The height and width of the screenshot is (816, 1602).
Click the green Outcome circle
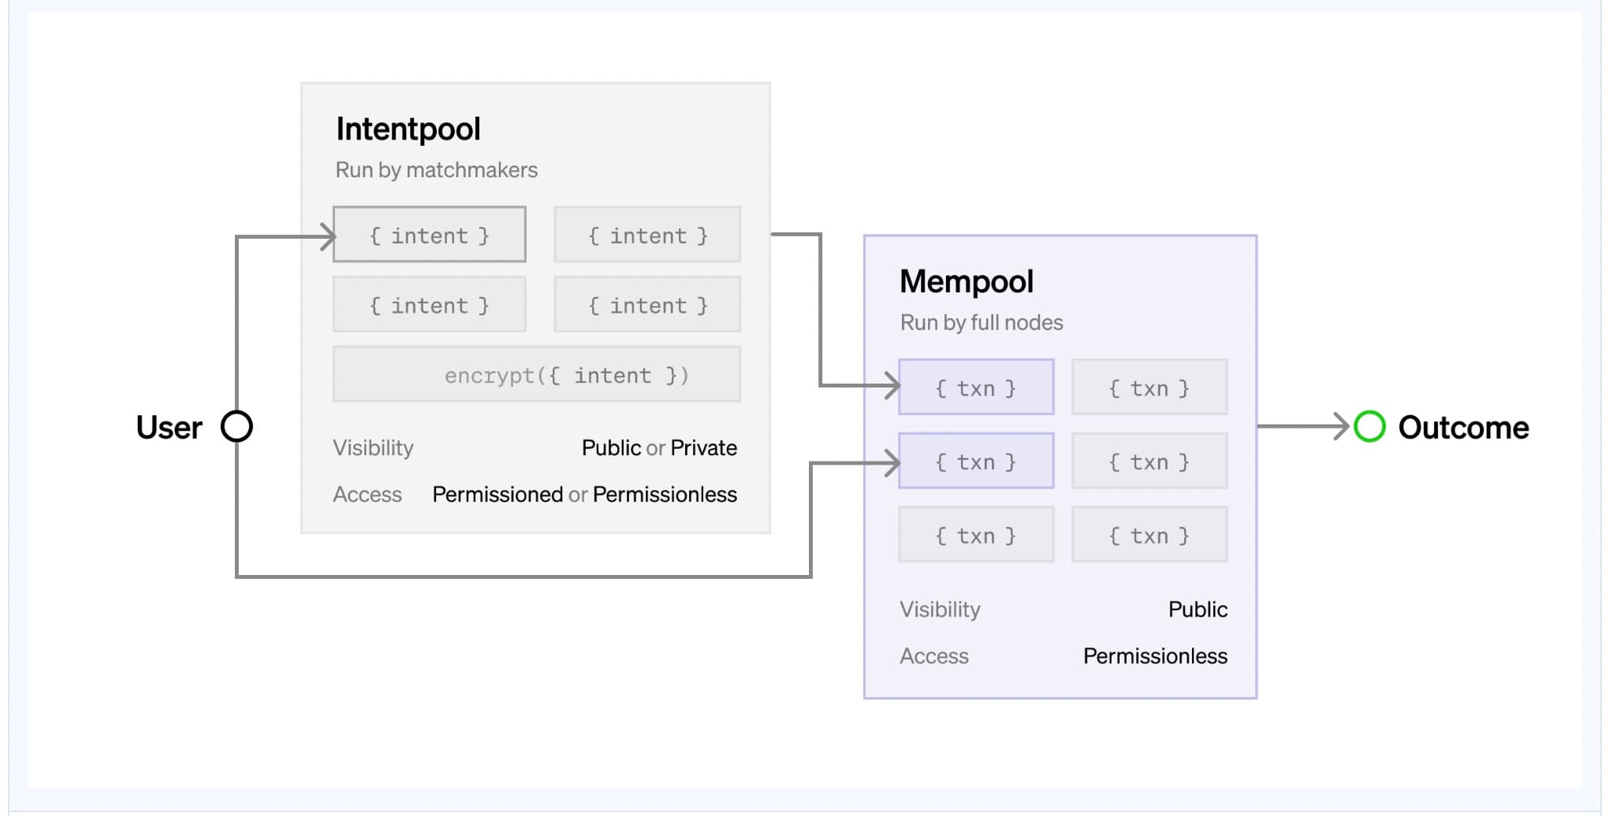1369,426
